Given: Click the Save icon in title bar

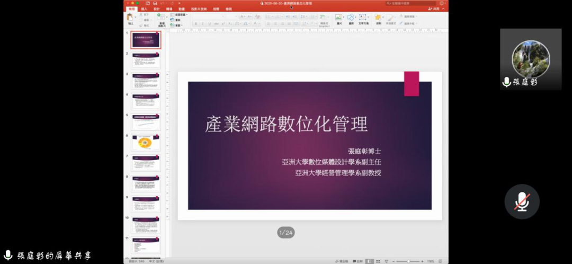Looking at the screenshot, I should click(x=155, y=3).
